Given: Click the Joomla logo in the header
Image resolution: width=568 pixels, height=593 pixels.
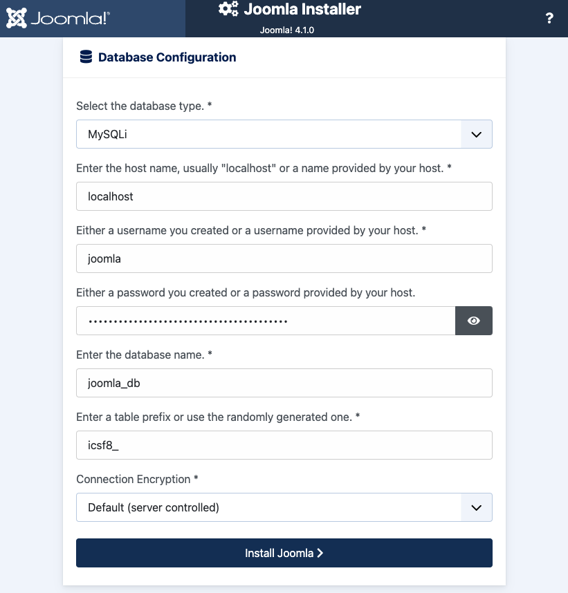Looking at the screenshot, I should [x=15, y=17].
